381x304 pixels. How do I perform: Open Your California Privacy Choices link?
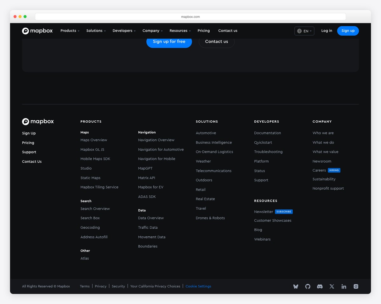click(x=155, y=286)
